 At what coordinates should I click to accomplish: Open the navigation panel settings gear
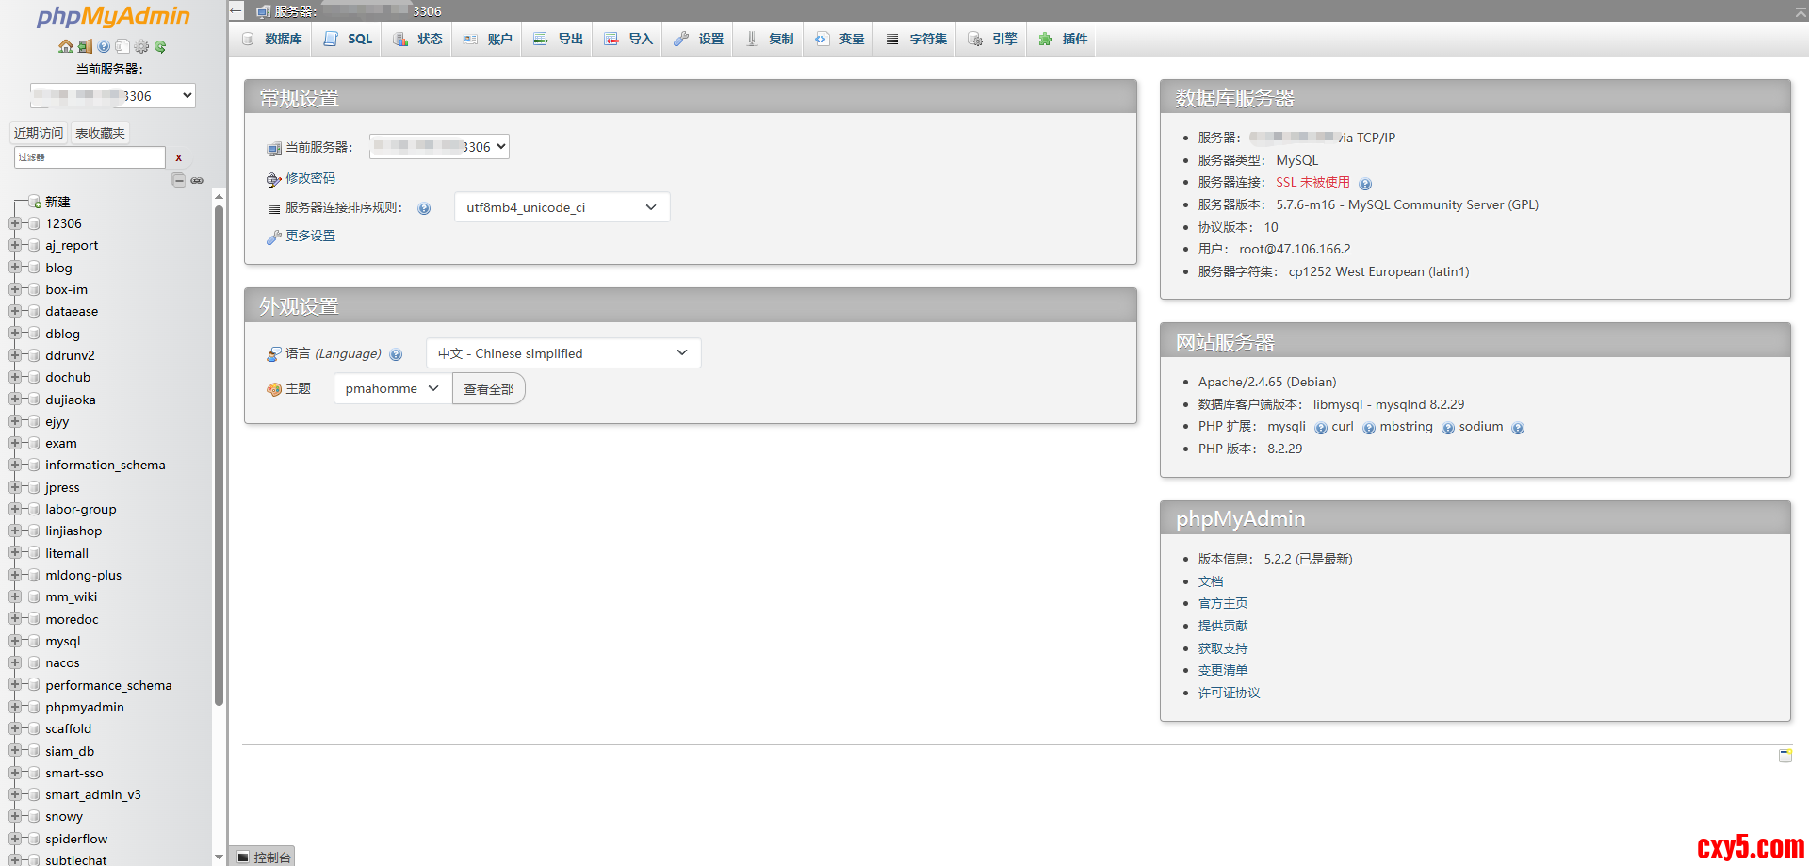coord(141,46)
